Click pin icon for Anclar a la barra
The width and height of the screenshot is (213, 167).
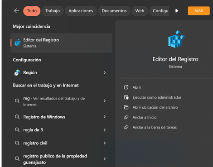(126, 127)
